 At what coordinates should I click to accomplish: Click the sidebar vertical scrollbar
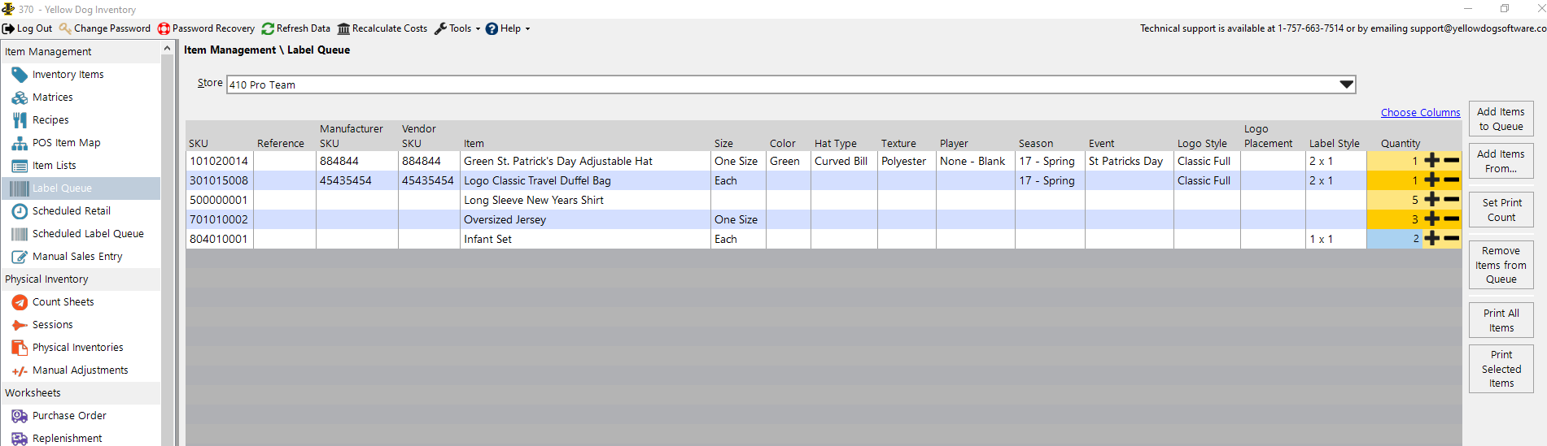pyautogui.click(x=168, y=244)
